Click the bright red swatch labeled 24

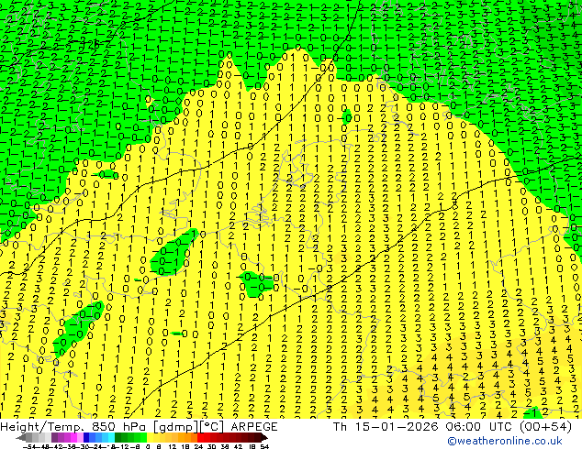(200, 437)
